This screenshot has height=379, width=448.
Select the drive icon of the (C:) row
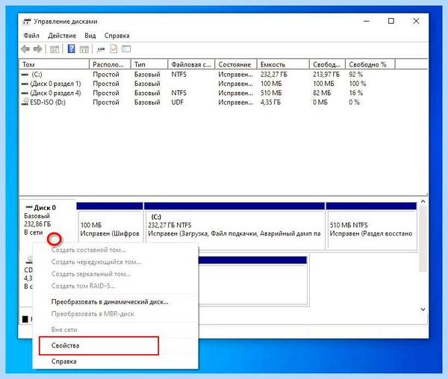(x=25, y=74)
